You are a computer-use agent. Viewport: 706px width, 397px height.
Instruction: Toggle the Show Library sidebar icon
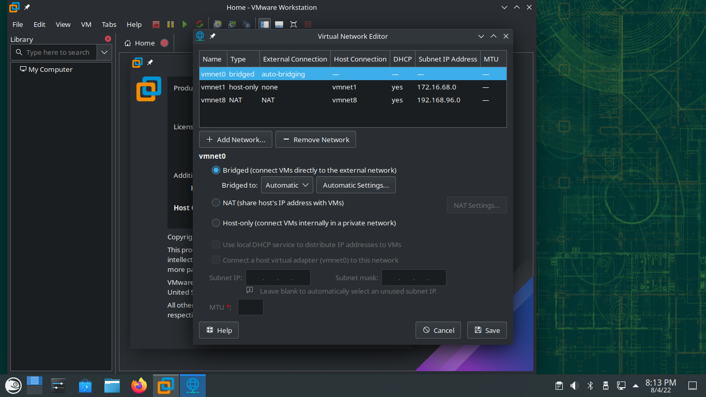[265, 24]
